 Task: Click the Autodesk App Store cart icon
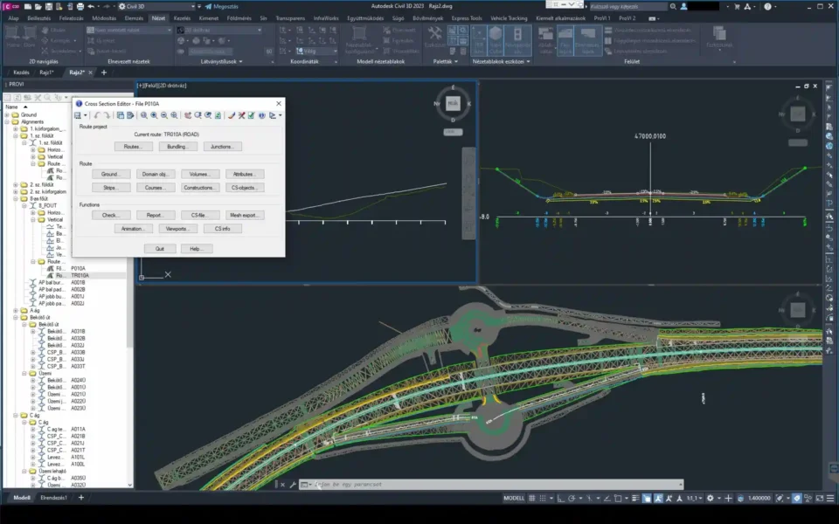[x=737, y=6]
